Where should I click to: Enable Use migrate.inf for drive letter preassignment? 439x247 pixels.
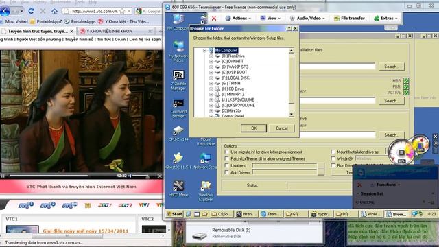[x=227, y=152]
